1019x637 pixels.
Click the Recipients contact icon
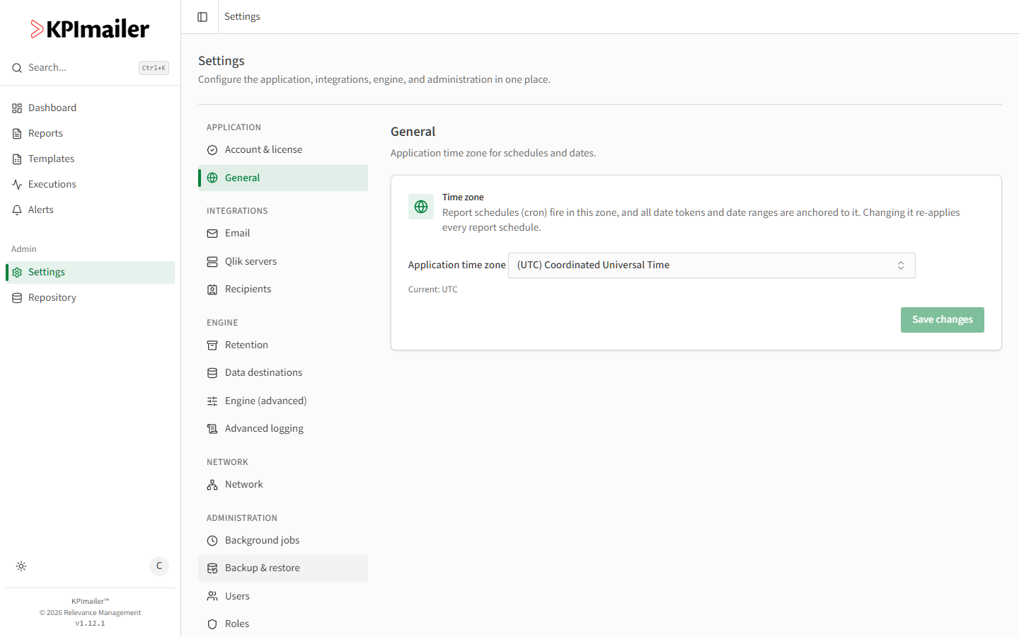(x=212, y=289)
